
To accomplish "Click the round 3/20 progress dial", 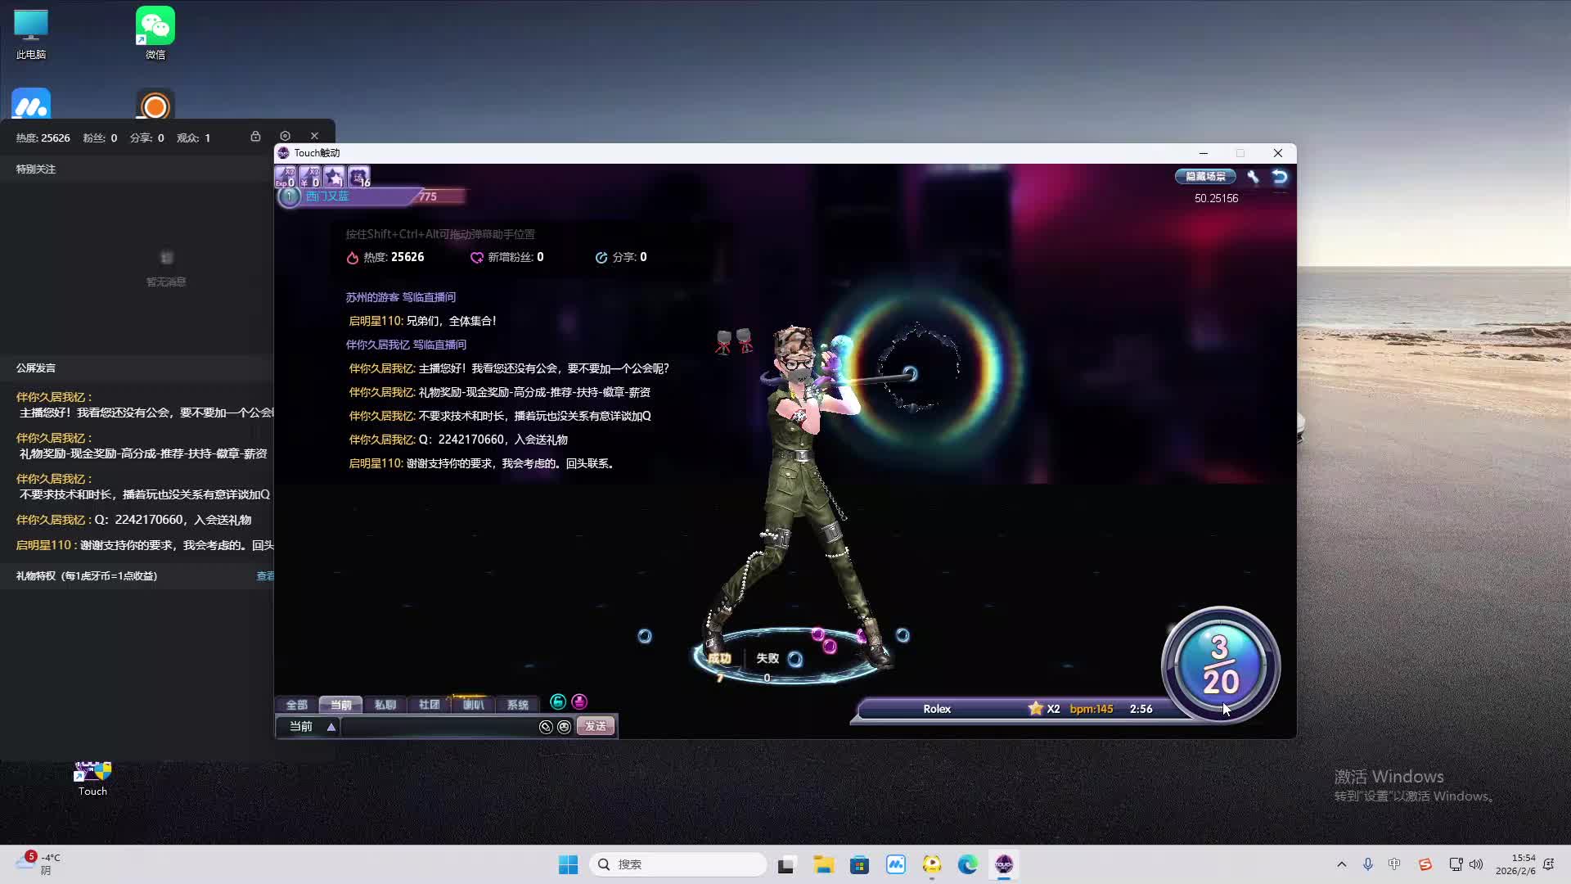I will point(1220,665).
